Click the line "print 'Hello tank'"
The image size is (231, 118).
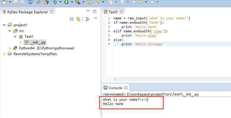[x=140, y=27]
